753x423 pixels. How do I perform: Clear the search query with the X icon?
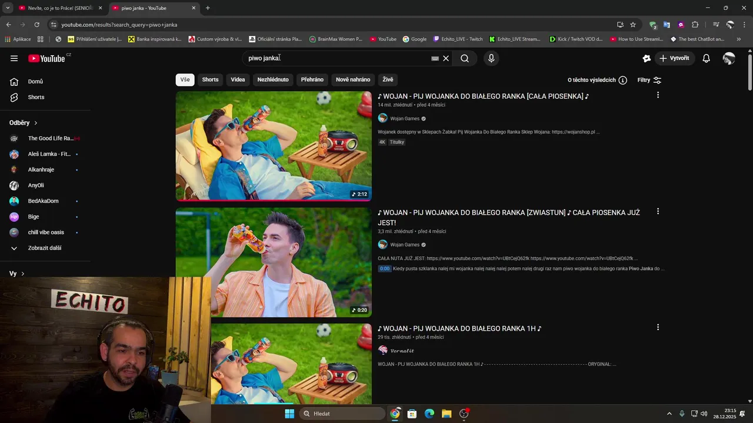pos(446,58)
